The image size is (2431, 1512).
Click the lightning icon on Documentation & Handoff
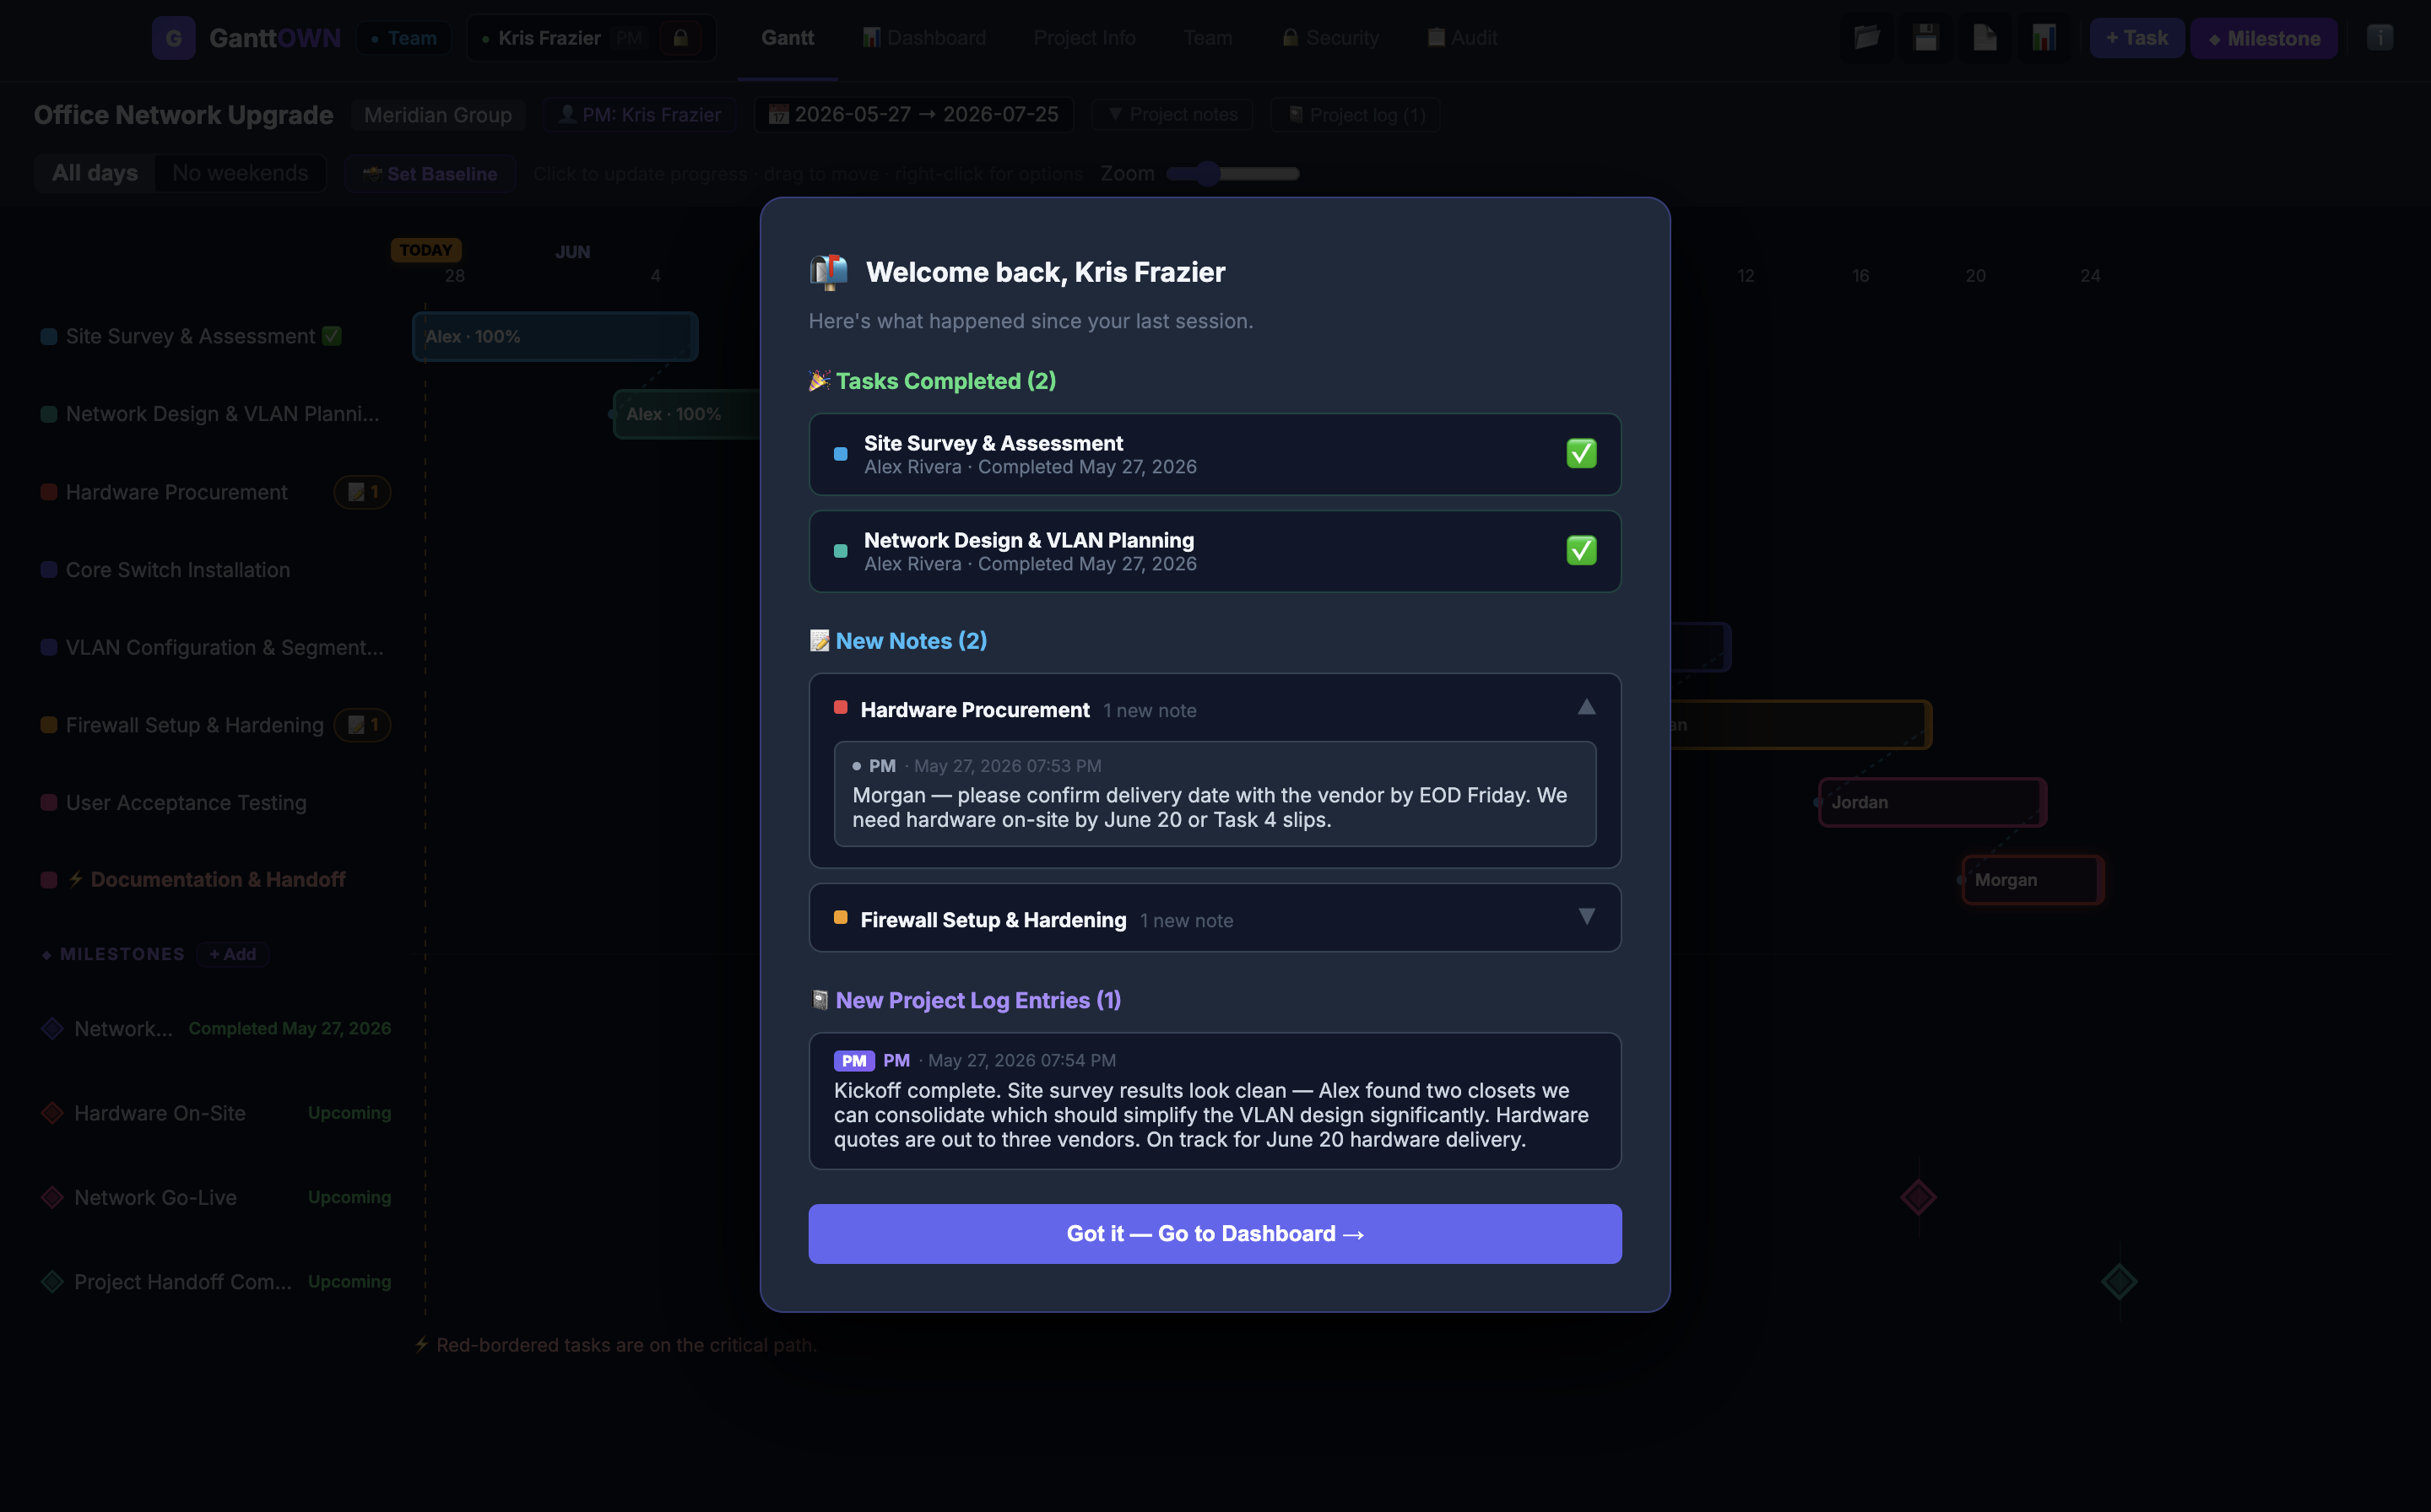coord(76,880)
